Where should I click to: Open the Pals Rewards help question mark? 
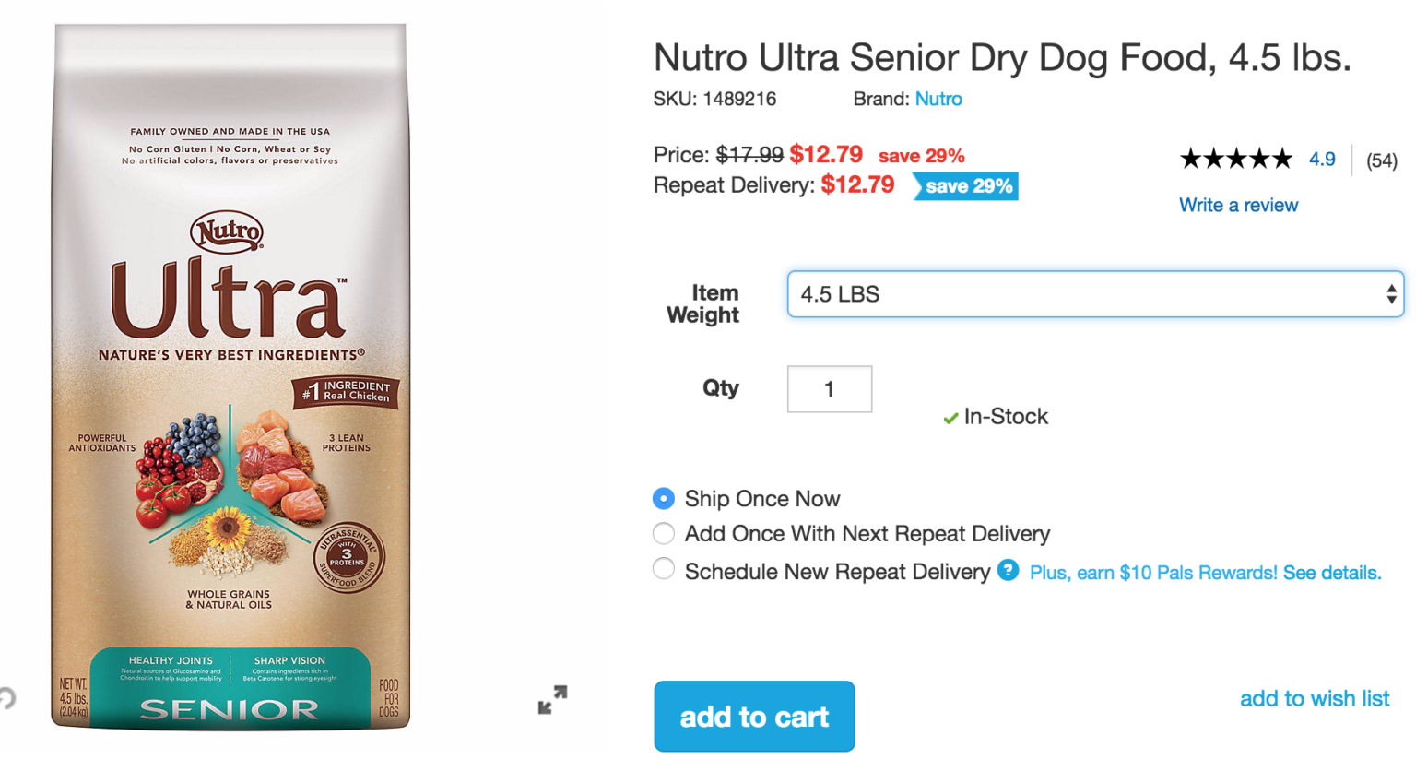click(x=1007, y=572)
